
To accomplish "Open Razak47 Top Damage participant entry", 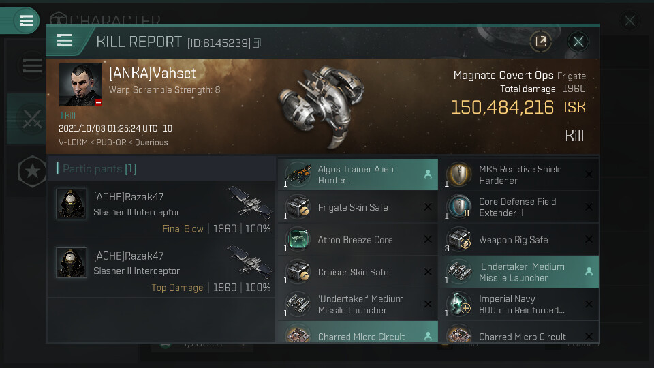I will 162,269.
